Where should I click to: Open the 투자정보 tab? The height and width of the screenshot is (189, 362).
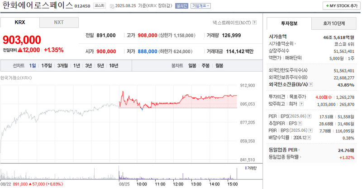[289, 23]
